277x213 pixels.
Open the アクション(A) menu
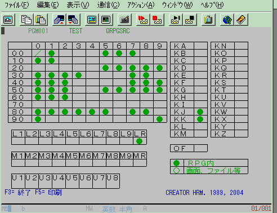point(141,5)
